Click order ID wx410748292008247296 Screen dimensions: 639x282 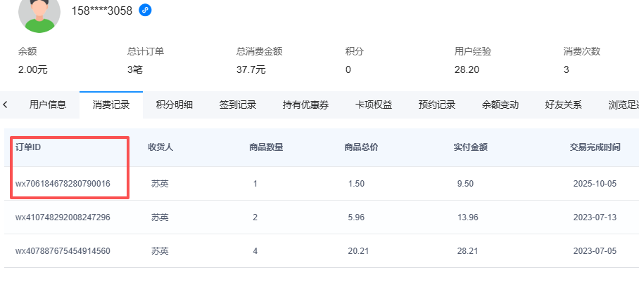63,217
